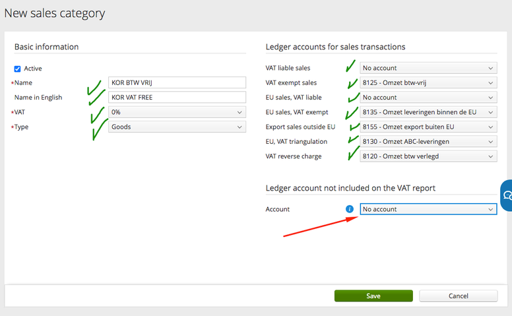Open EU sales, VAT exempt account dropdown
This screenshot has width=512, height=316.
[428, 112]
